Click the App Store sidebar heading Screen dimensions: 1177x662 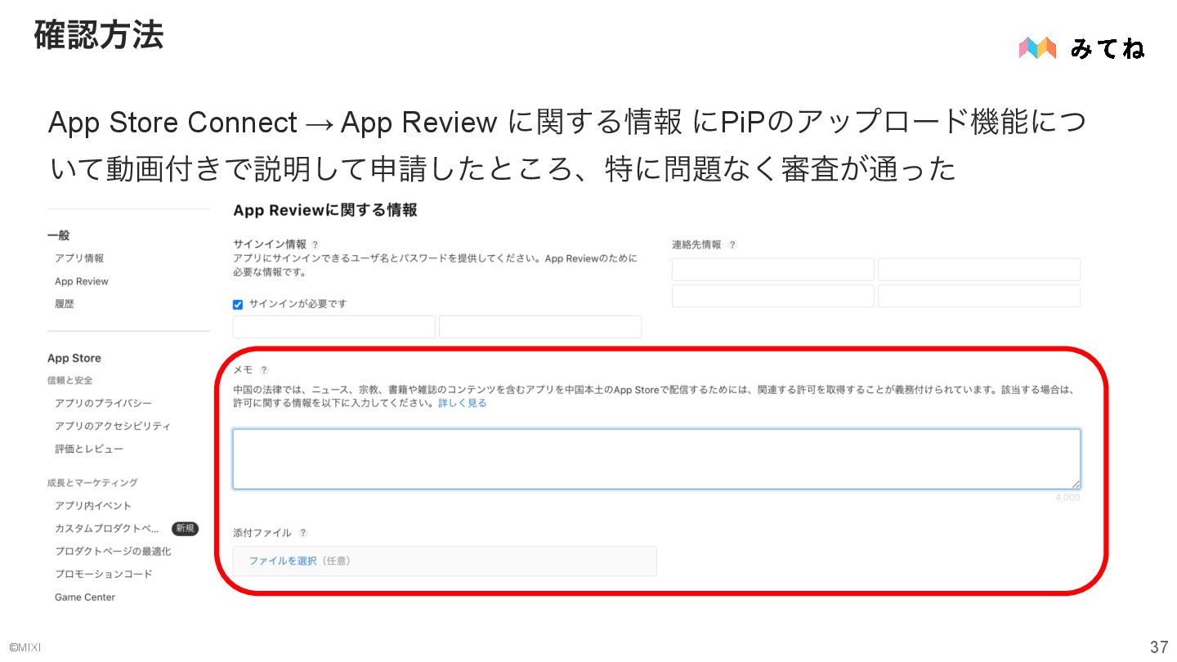(74, 358)
